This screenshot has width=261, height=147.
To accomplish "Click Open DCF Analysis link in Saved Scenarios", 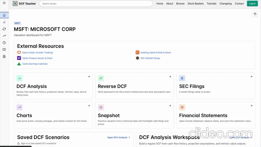I will coord(119,137).
